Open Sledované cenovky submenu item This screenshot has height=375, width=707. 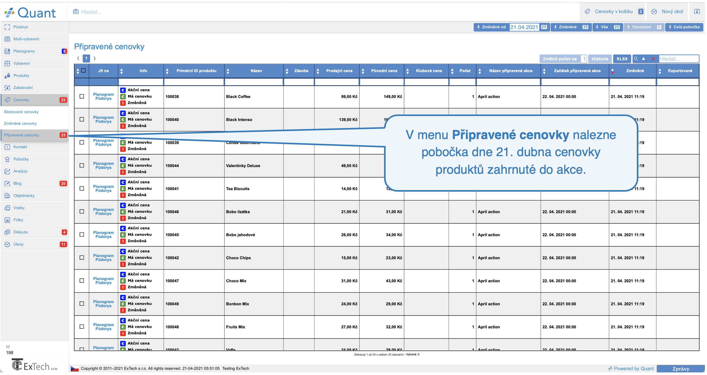pyautogui.click(x=21, y=112)
